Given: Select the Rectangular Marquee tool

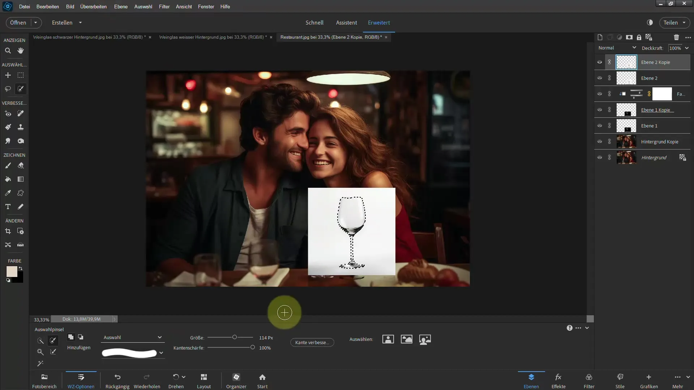Looking at the screenshot, I should coord(21,75).
